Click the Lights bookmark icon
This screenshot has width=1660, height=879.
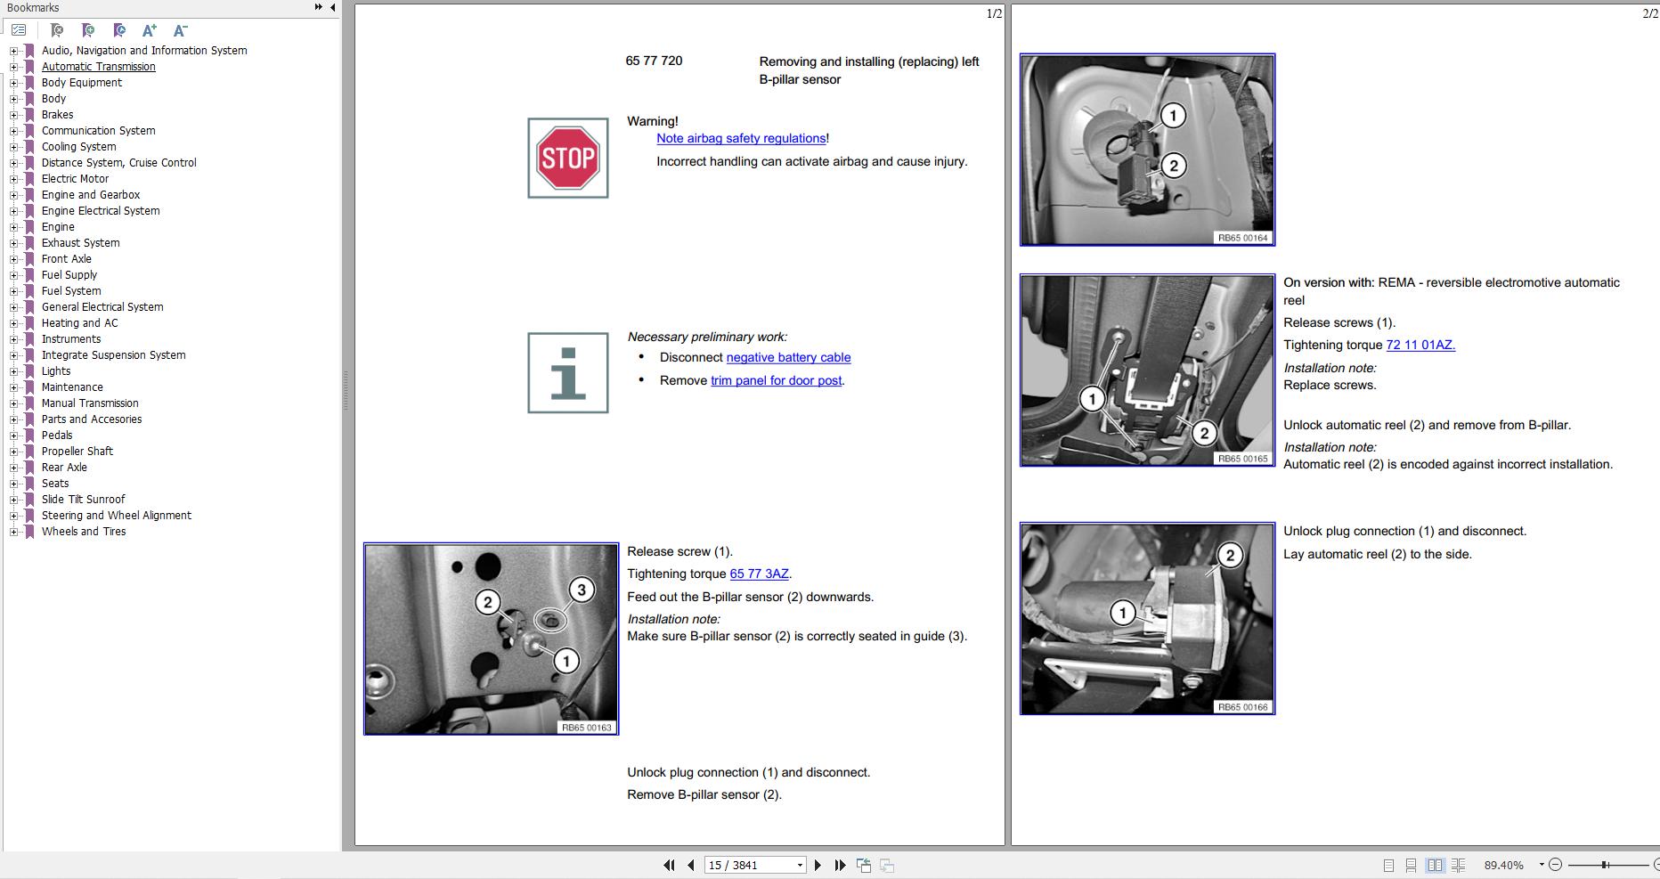tap(29, 371)
